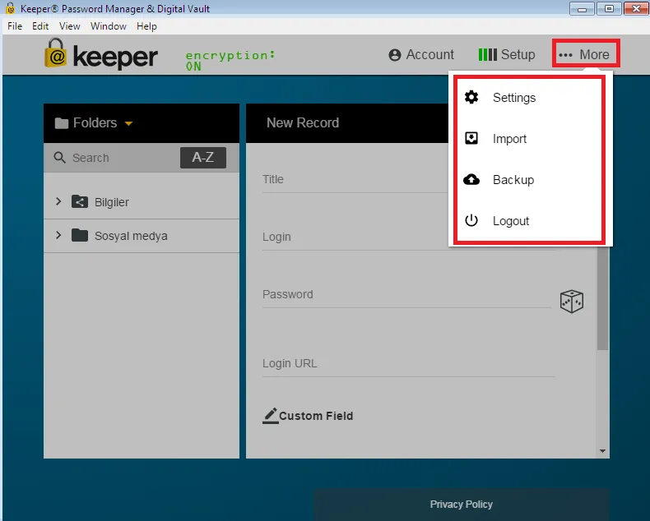Open the Window menu
Screen dimensions: 650x521
[x=108, y=26]
